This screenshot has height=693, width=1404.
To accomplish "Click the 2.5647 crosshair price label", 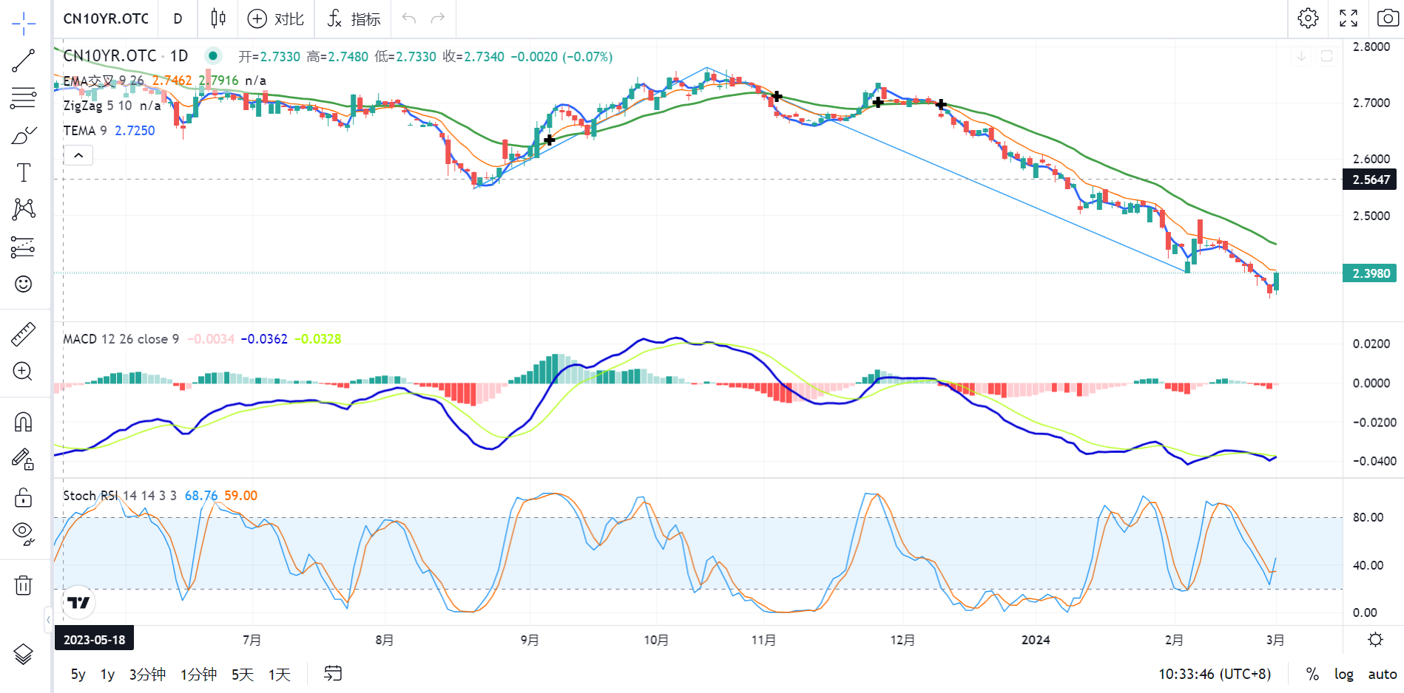I will pos(1371,180).
